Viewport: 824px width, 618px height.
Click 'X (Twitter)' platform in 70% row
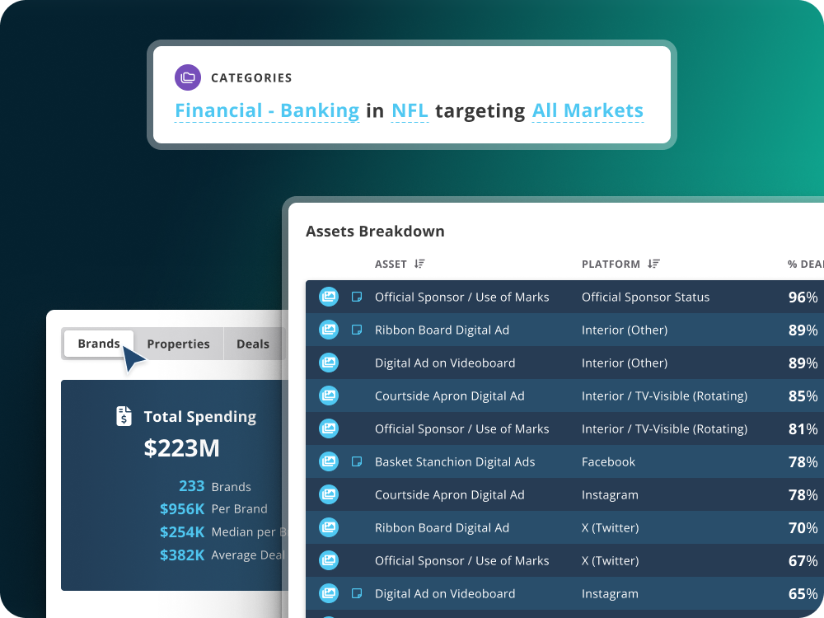[610, 527]
